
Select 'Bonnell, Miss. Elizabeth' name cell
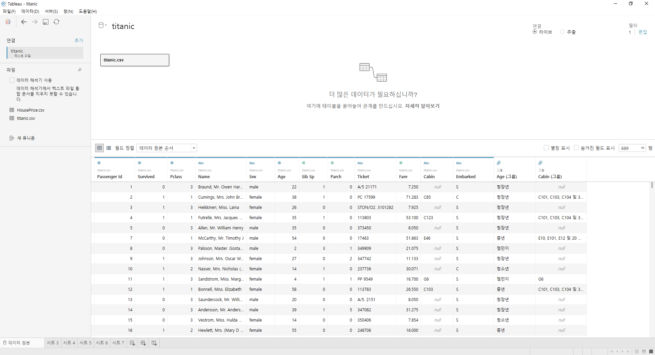click(x=221, y=289)
